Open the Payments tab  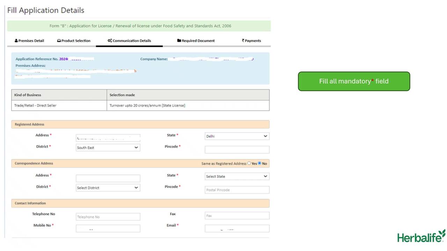click(251, 41)
